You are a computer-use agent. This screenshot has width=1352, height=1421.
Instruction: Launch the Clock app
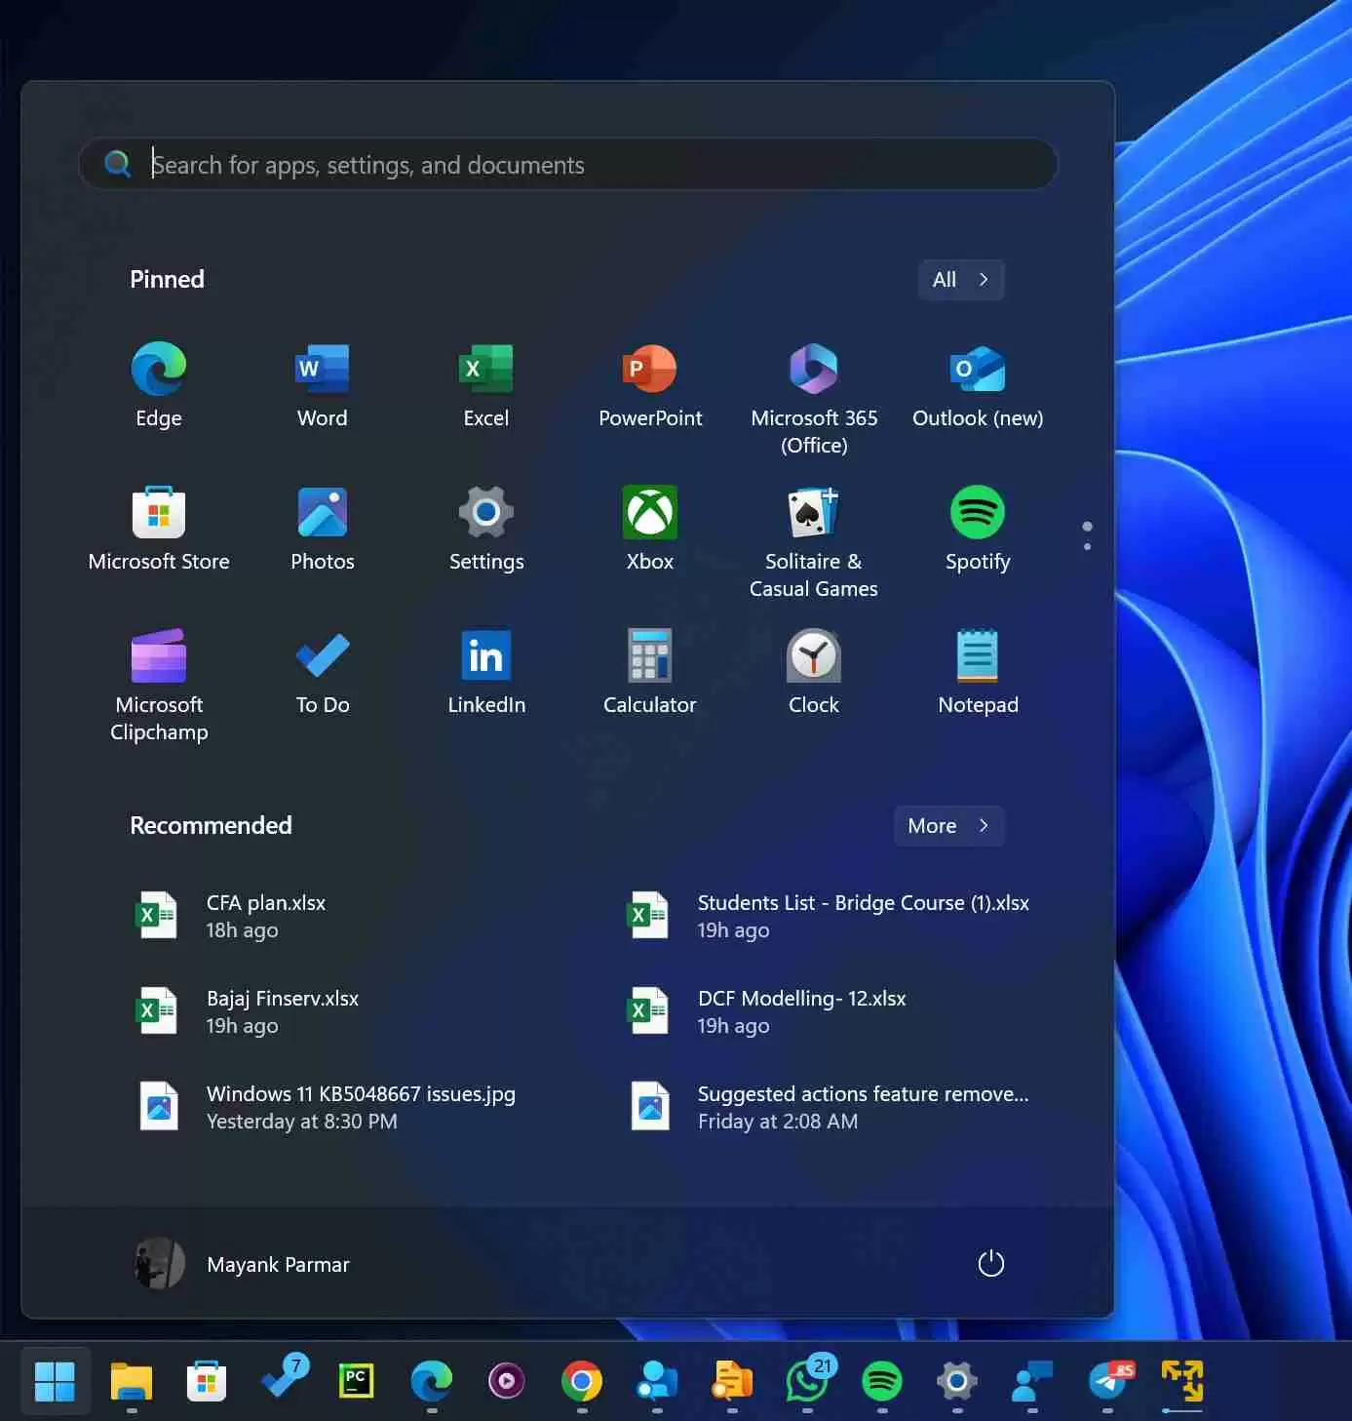click(813, 670)
